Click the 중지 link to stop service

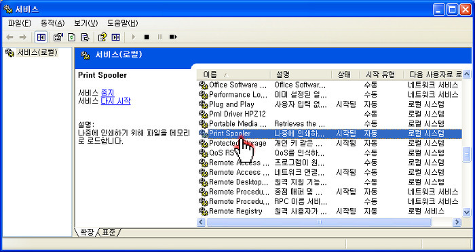coord(107,93)
